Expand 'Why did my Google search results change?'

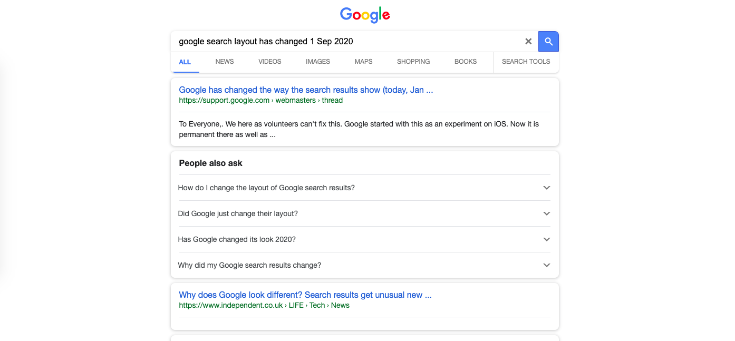coord(249,265)
